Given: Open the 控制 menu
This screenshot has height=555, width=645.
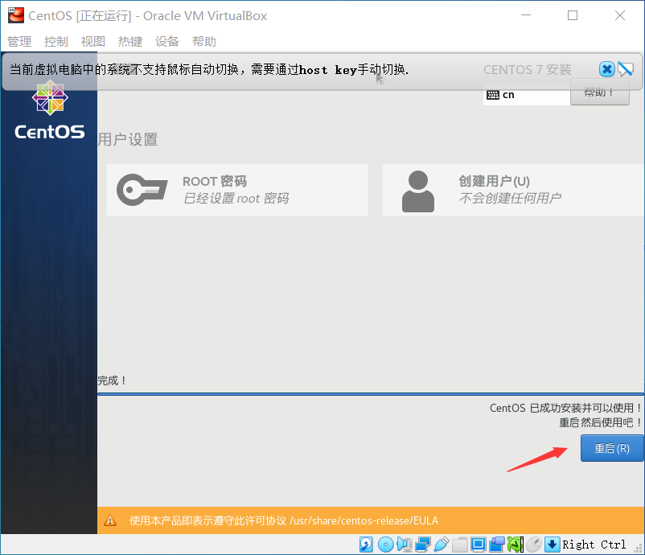Looking at the screenshot, I should (56, 42).
